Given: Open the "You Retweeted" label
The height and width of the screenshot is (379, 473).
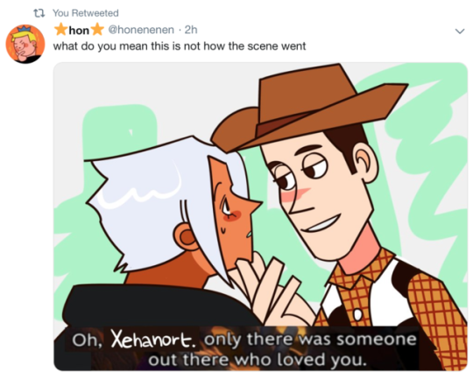Looking at the screenshot, I should pos(86,13).
